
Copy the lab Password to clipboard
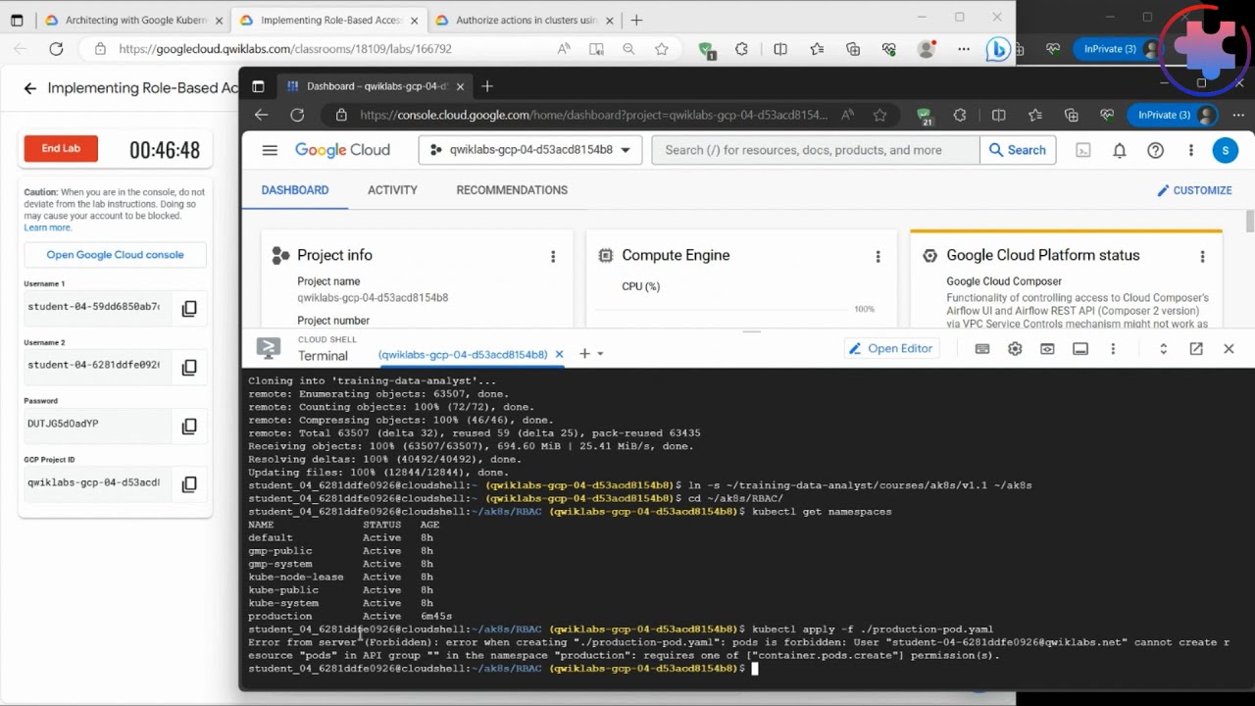[189, 426]
